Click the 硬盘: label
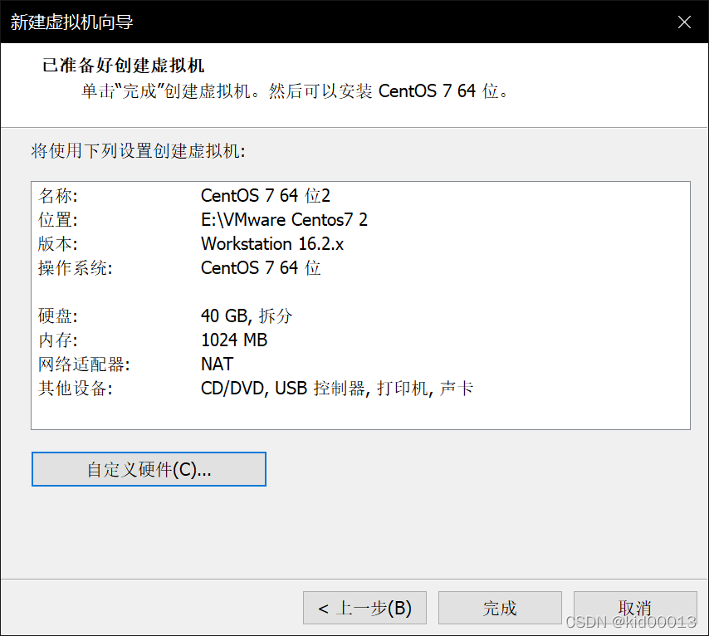709x636 pixels. (x=58, y=316)
